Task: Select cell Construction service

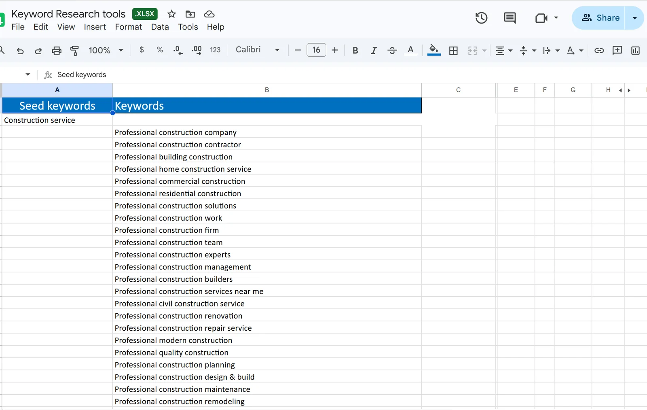Action: click(x=57, y=120)
